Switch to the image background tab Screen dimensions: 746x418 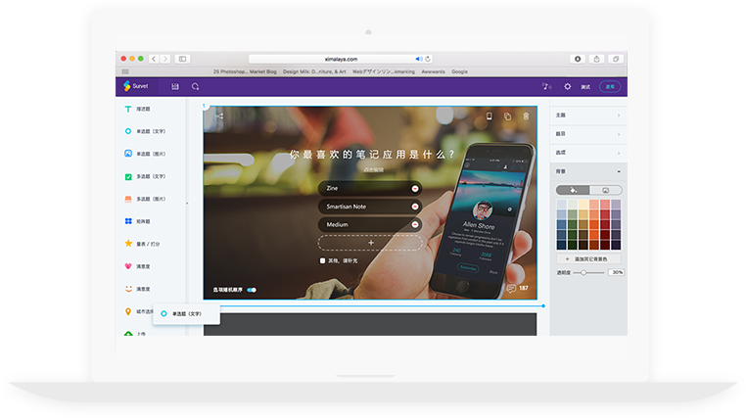point(606,190)
